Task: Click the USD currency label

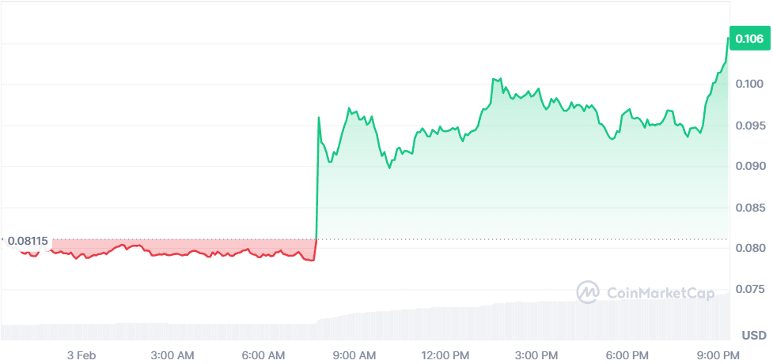Action: [753, 336]
